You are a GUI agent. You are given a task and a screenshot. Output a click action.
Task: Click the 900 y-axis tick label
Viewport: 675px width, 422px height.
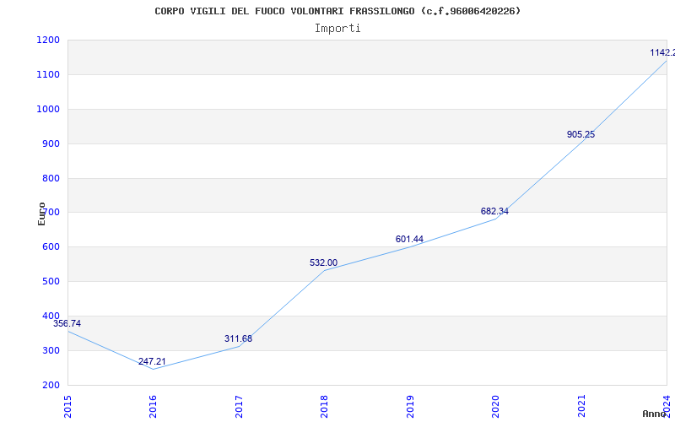pyautogui.click(x=51, y=143)
